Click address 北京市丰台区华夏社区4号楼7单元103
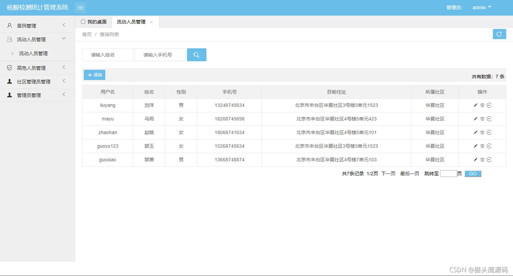The image size is (513, 276). 336,160
